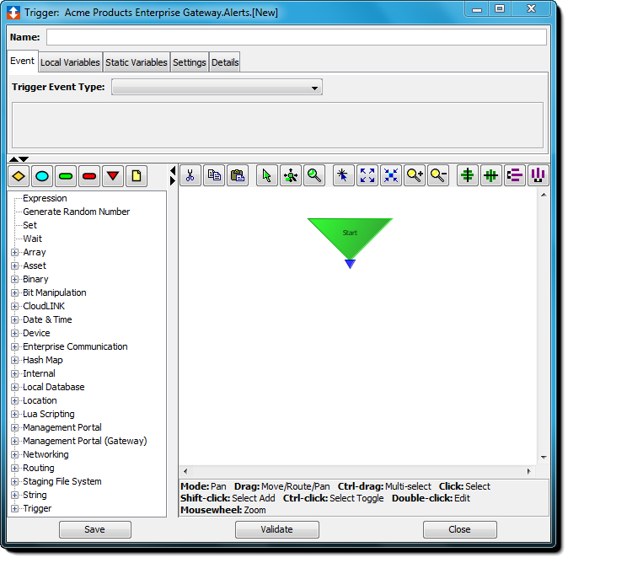Click the down arrow to expand event pane
643x579 pixels.
click(24, 159)
